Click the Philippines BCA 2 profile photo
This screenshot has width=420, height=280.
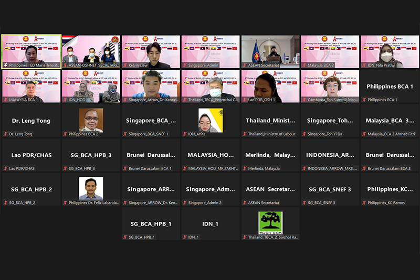91,120
